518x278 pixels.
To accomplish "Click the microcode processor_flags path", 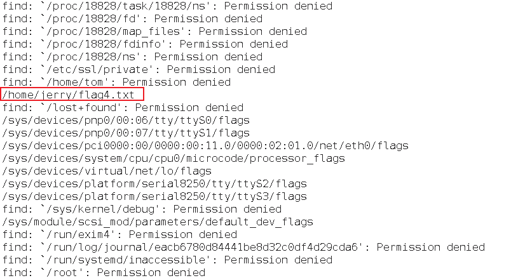I will [x=174, y=158].
